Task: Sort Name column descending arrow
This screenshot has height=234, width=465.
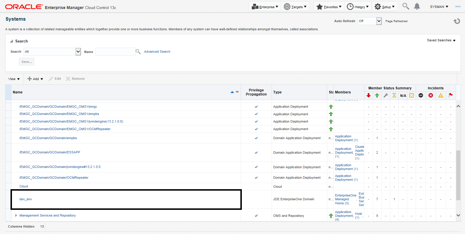Action: pos(237,92)
